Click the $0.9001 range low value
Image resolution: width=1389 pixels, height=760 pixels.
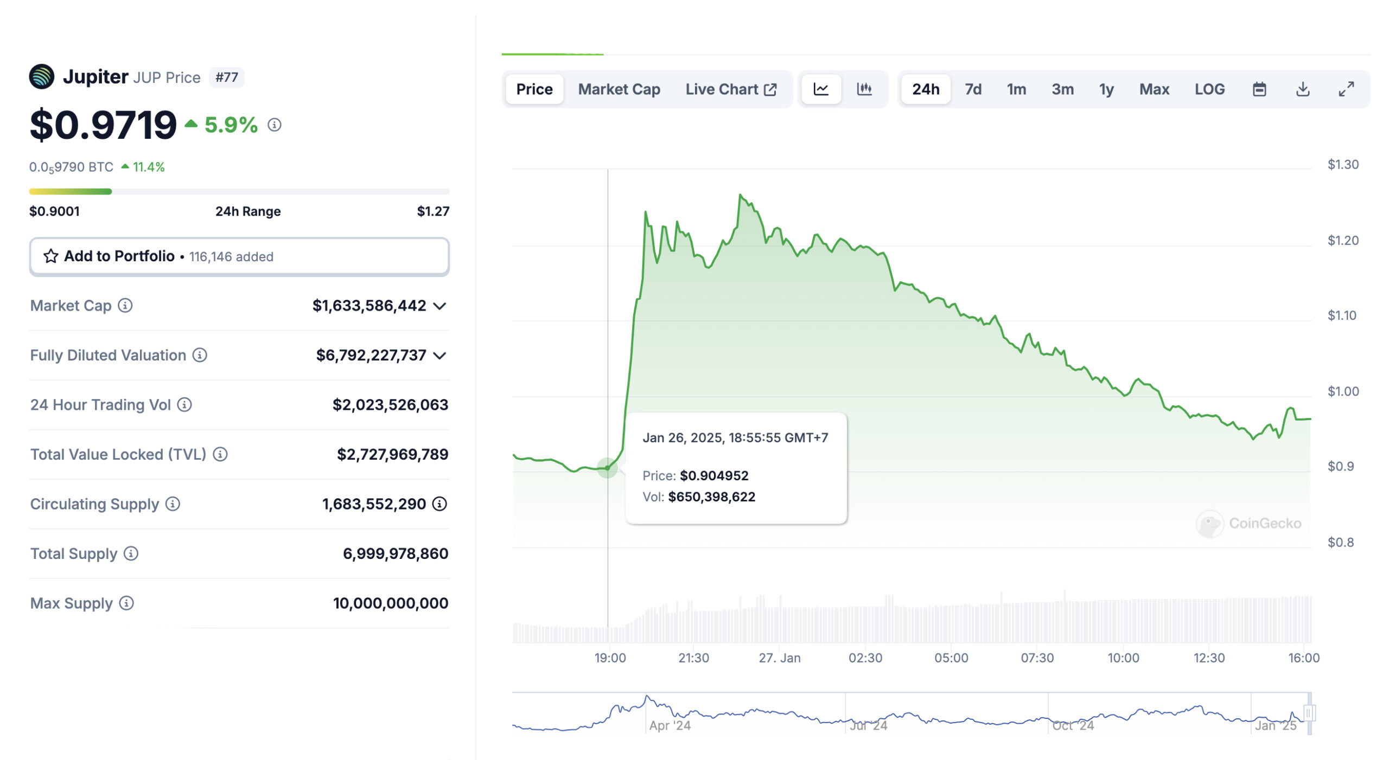pyautogui.click(x=54, y=211)
